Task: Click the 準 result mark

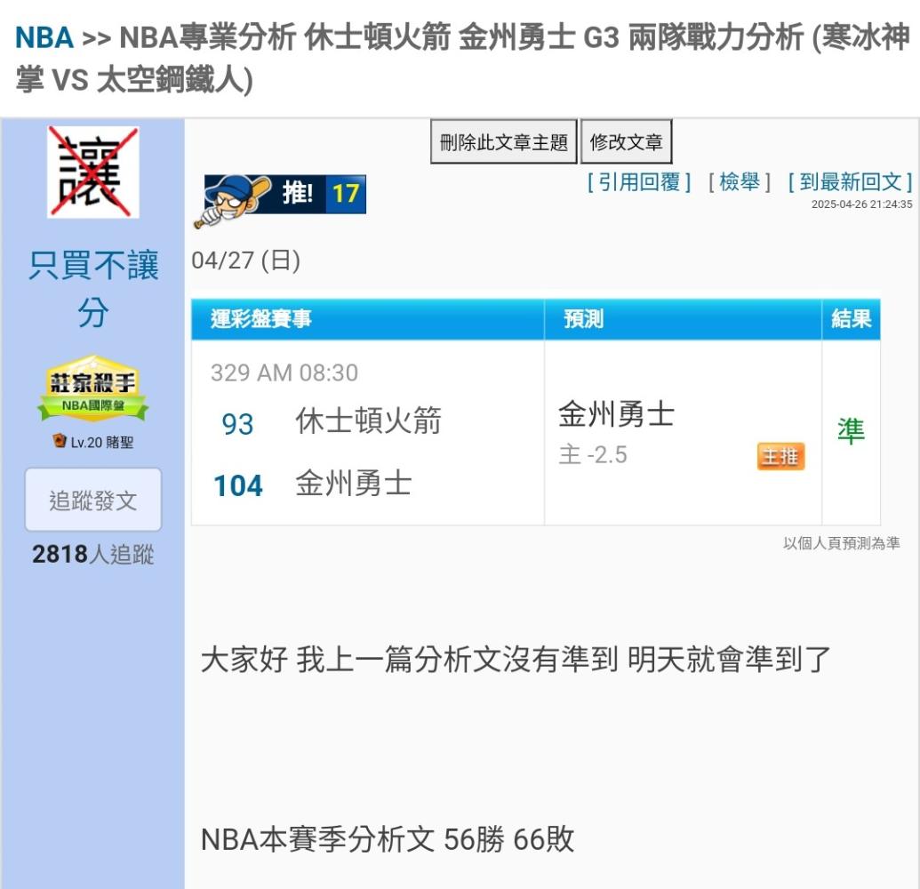Action: (851, 431)
